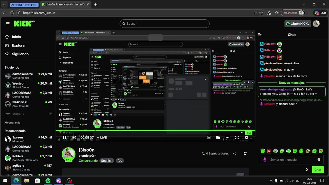Open the offline stapzito channel
The image size is (329, 185).
coord(28,114)
